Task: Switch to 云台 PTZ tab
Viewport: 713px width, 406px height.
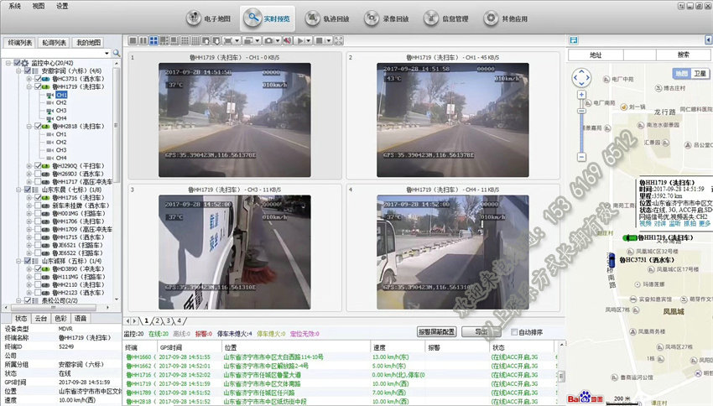Action: tap(41, 318)
